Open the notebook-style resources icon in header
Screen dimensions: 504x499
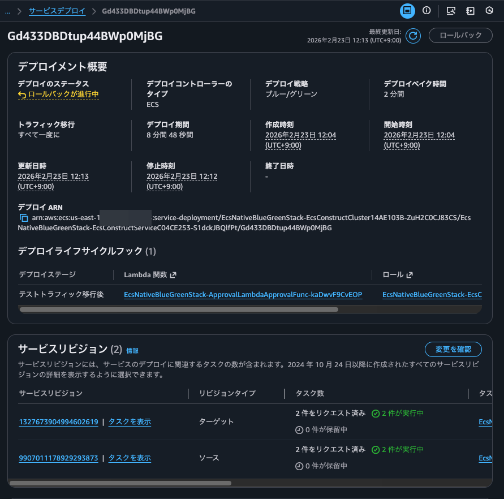pyautogui.click(x=470, y=10)
